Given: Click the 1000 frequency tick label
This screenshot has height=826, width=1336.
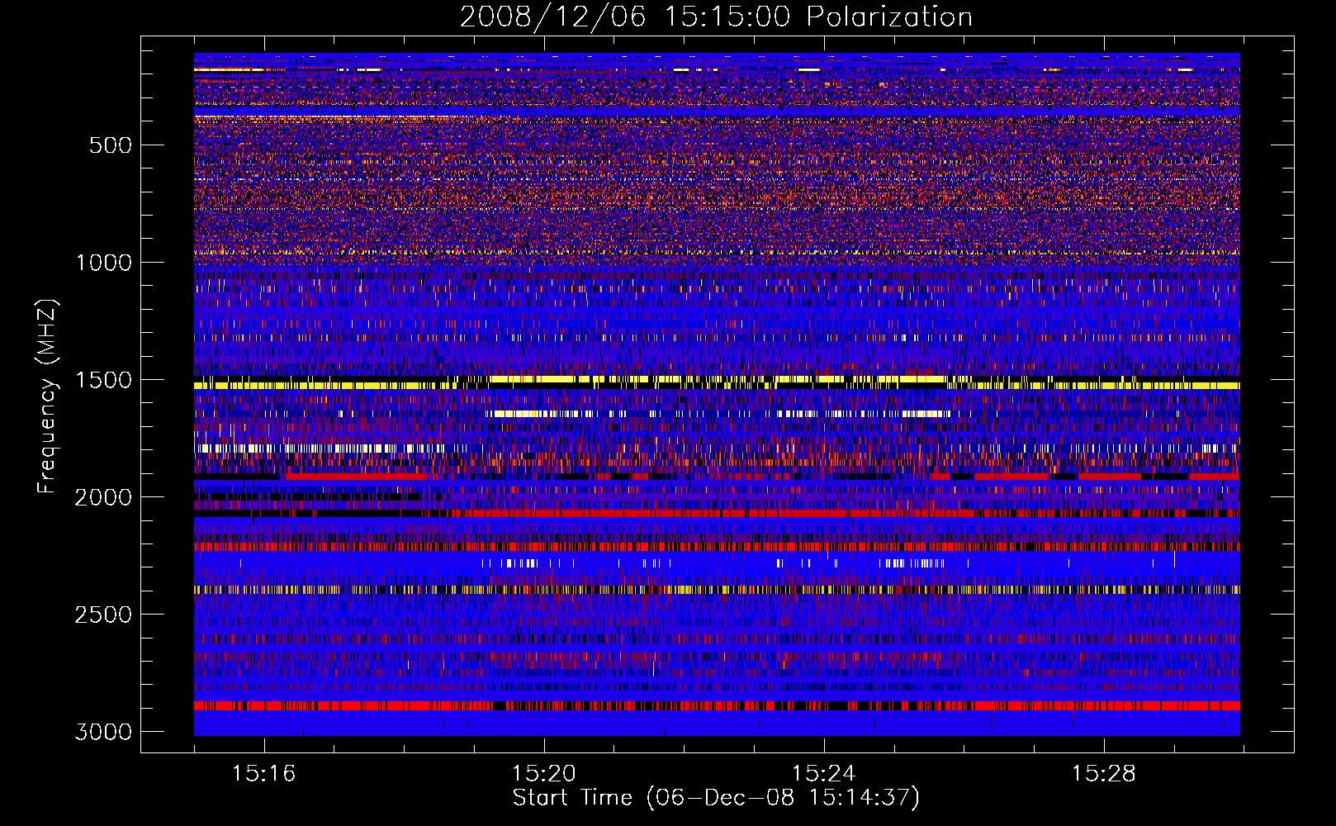Looking at the screenshot, I should tap(103, 263).
